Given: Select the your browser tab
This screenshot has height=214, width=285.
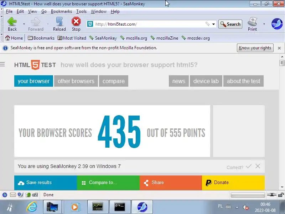Looking at the screenshot, I should pos(33,81).
